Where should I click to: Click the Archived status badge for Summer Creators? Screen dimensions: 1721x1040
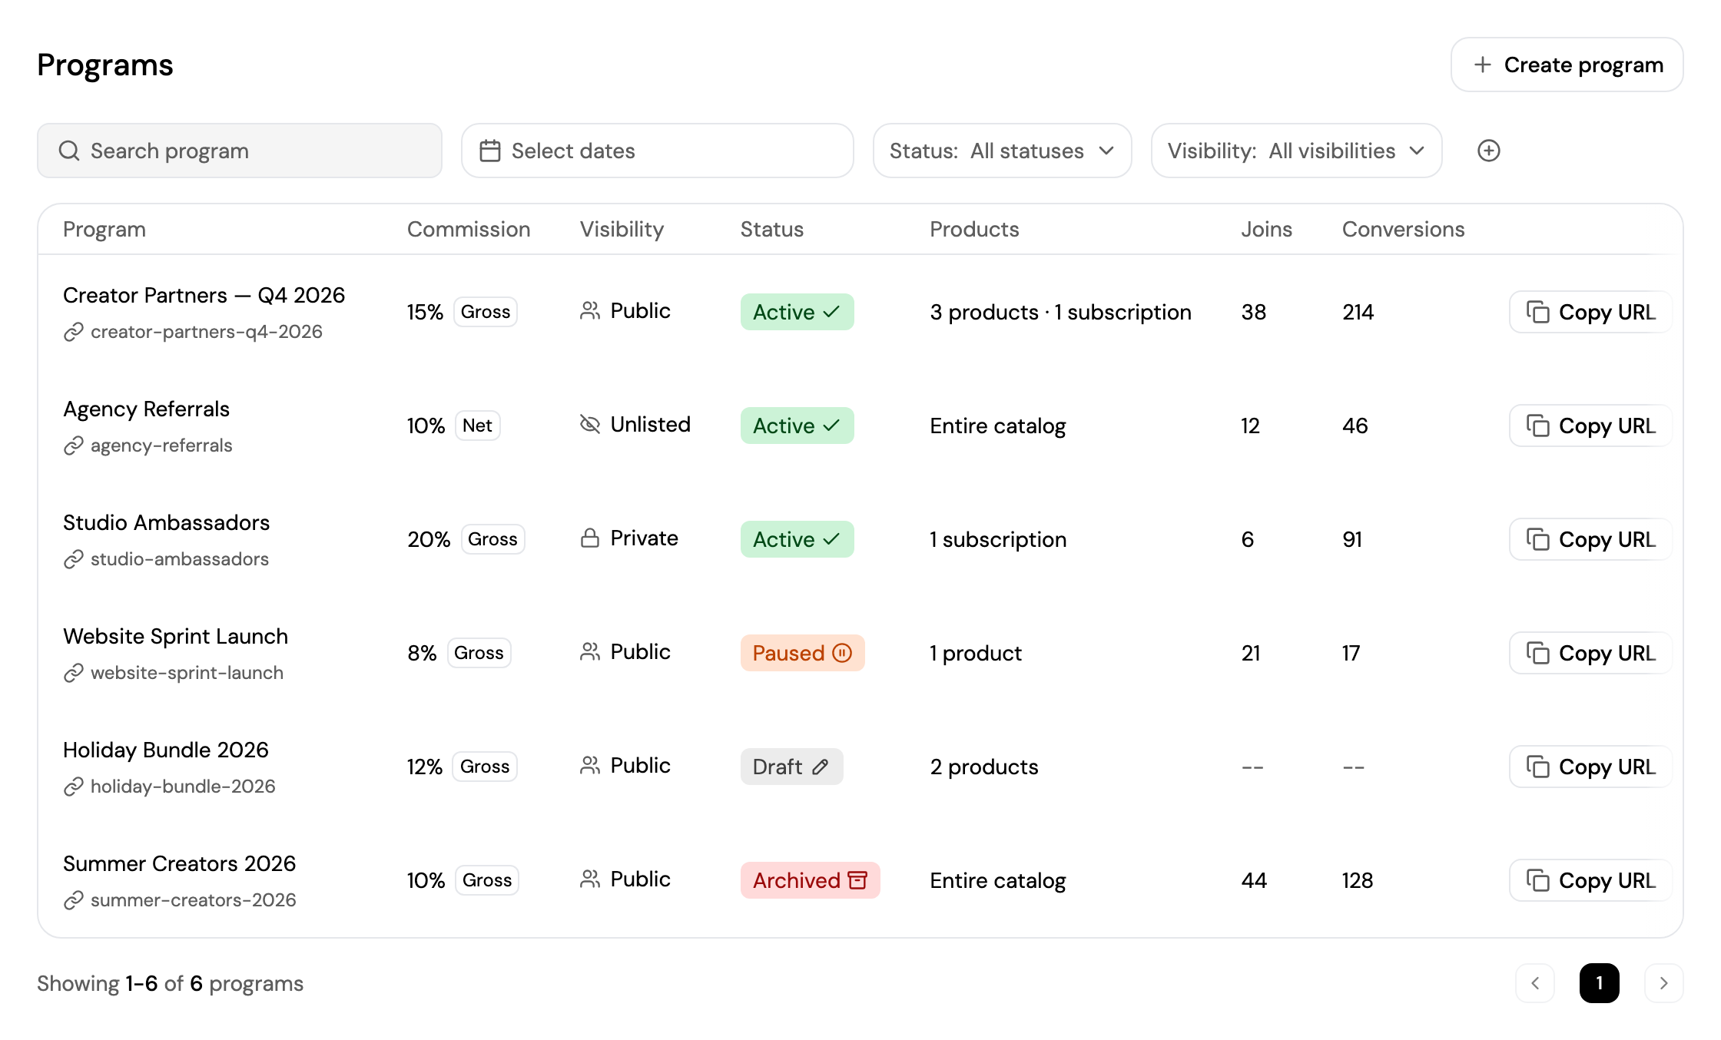pyautogui.click(x=811, y=880)
